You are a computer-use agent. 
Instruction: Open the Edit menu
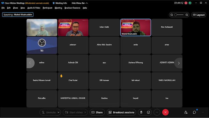[x=9, y=8]
